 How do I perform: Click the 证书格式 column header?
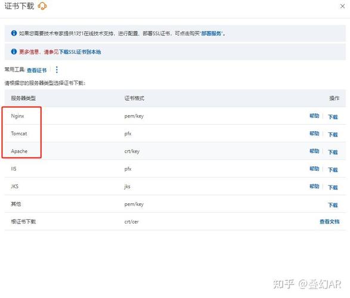pyautogui.click(x=134, y=98)
